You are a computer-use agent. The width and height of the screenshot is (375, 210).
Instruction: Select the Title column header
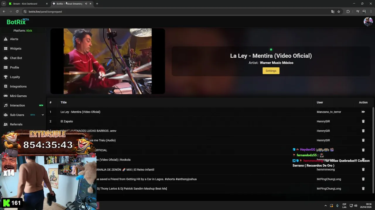[x=64, y=102]
